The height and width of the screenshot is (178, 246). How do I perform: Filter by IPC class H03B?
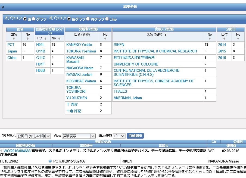(x=41, y=71)
